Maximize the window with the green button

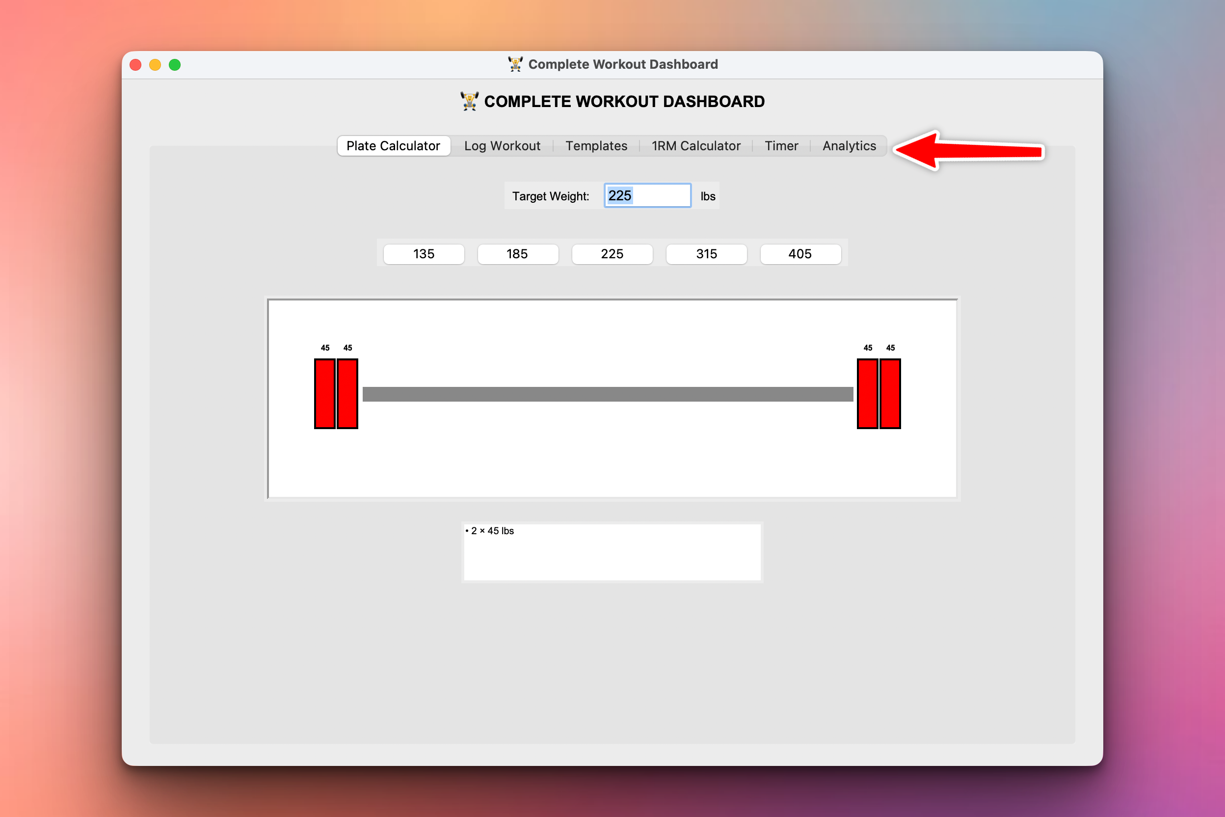pos(175,65)
